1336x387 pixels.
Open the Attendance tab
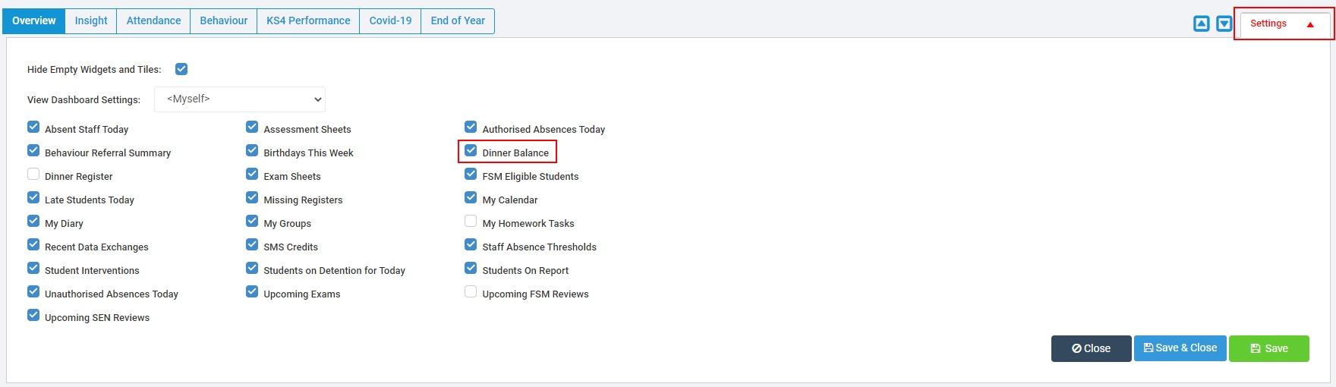click(153, 21)
